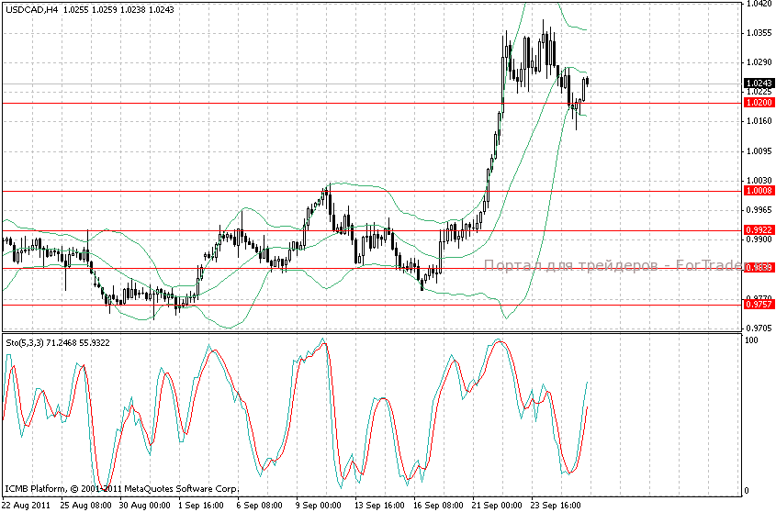The image size is (776, 512).
Task: Click the 1.0355 price scale value
Action: point(759,33)
